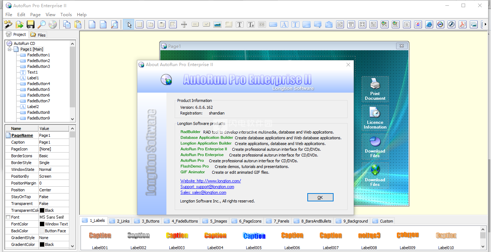Click the GIF Animator product link

(193, 172)
